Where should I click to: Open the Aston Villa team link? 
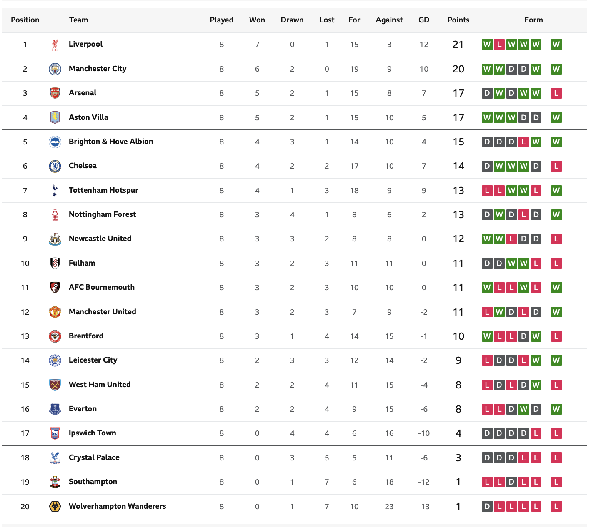click(88, 117)
